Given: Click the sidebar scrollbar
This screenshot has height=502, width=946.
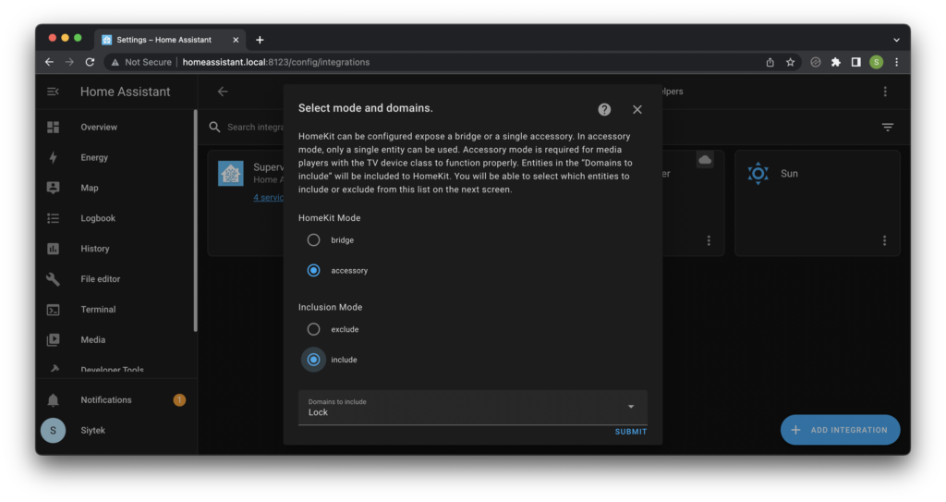Looking at the screenshot, I should [x=195, y=221].
